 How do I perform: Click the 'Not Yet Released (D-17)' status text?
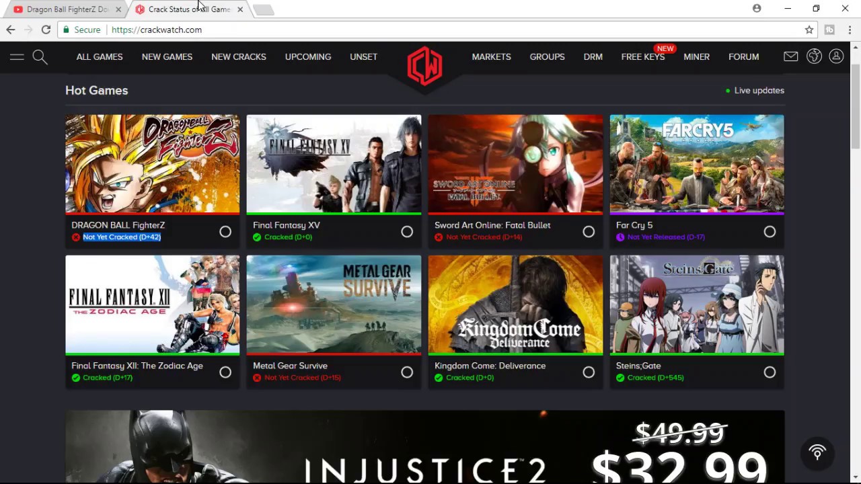pyautogui.click(x=666, y=237)
